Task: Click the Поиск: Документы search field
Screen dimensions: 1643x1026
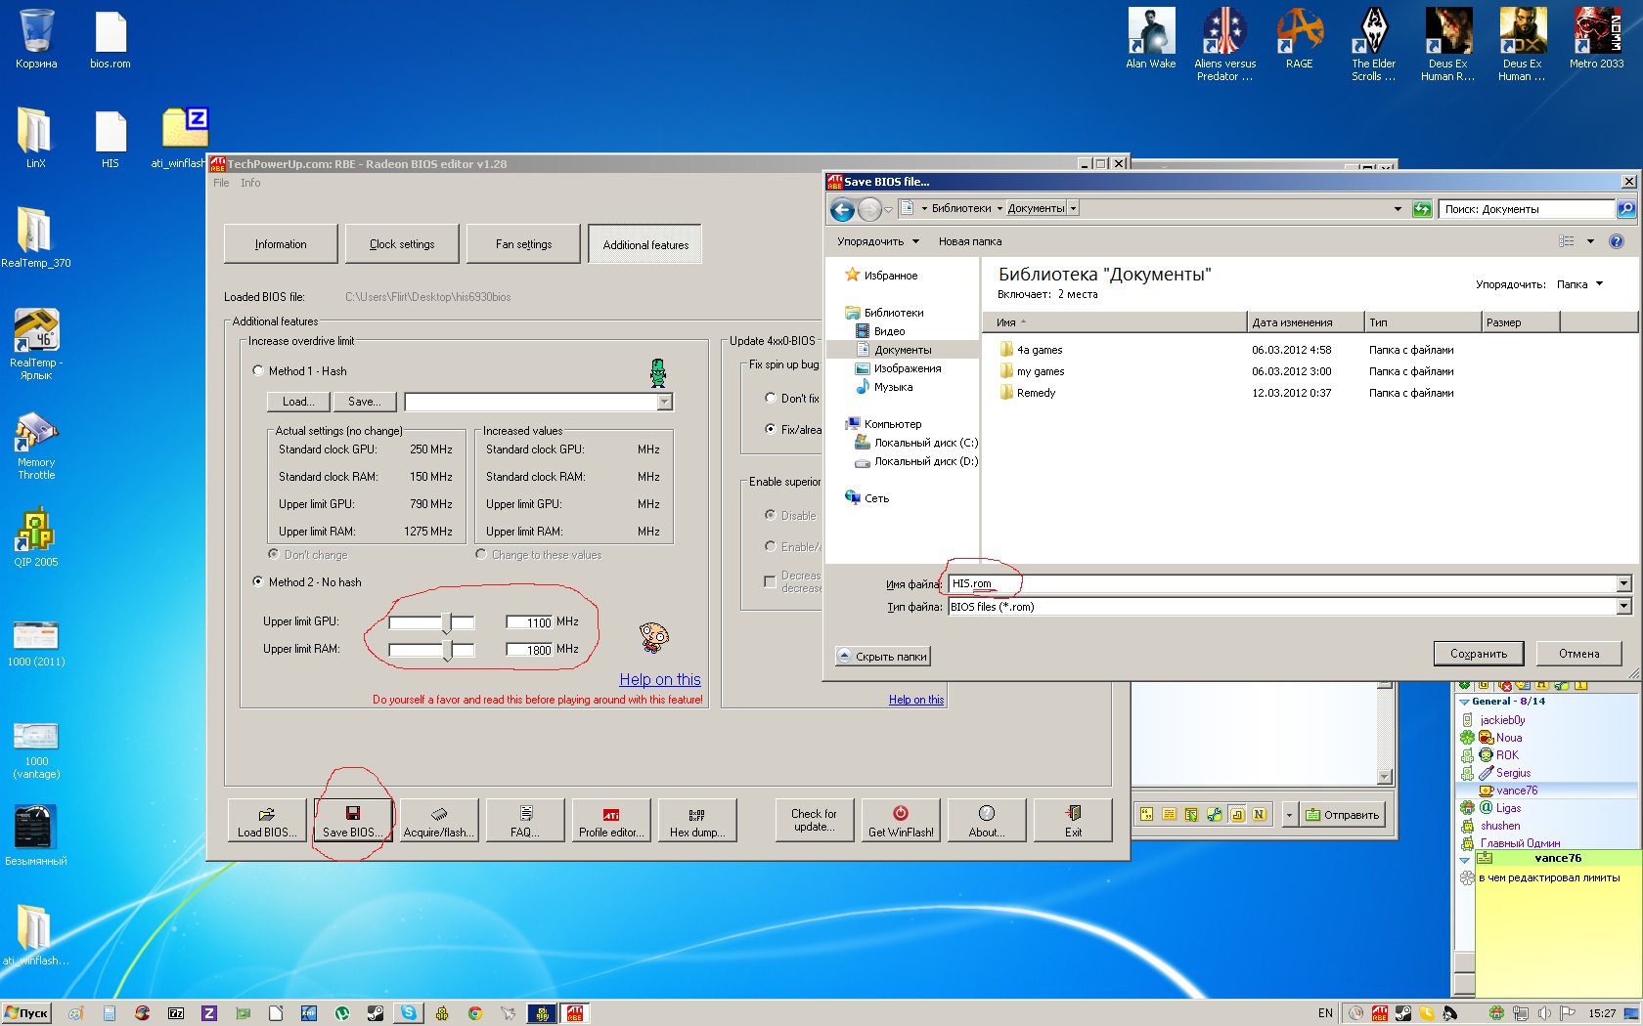Action: tap(1528, 209)
